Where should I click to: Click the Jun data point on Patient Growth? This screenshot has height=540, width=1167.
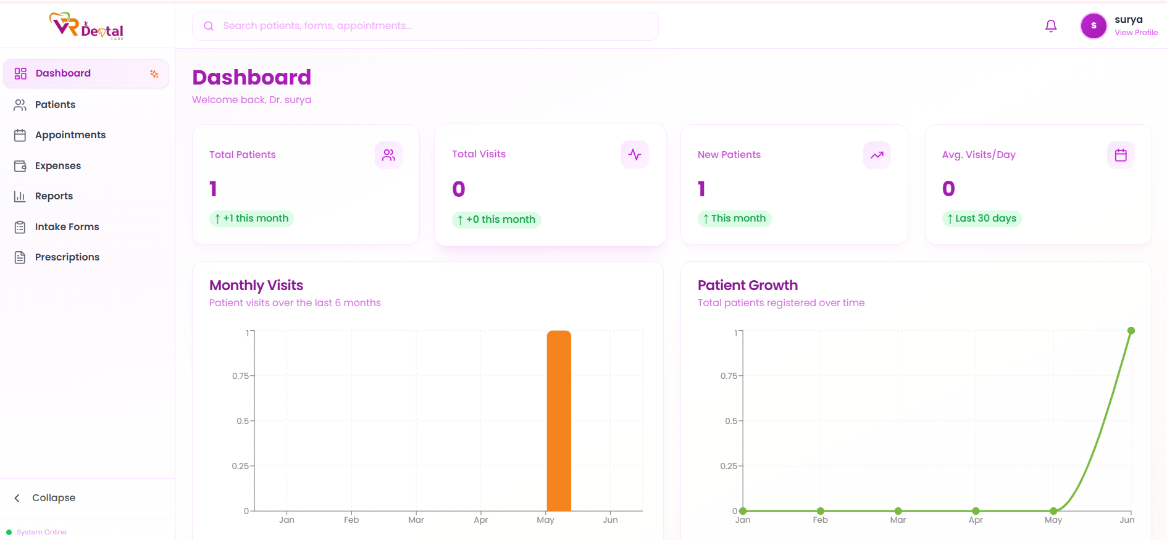point(1131,331)
